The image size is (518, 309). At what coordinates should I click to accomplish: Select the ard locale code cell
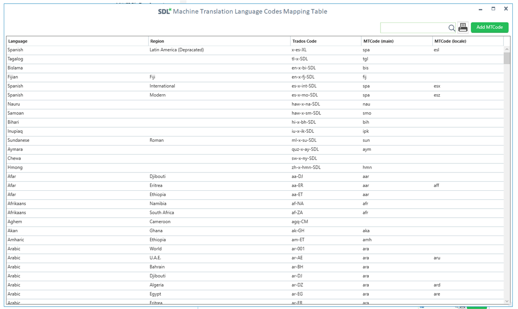tap(437, 285)
